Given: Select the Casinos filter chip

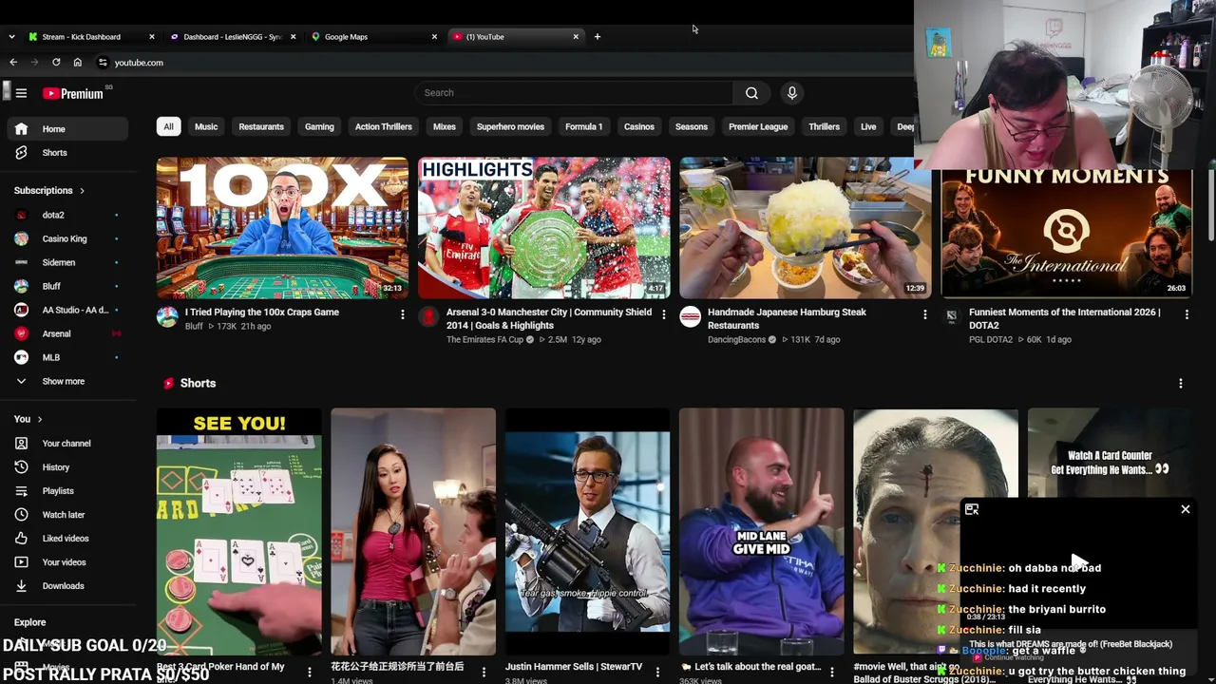Looking at the screenshot, I should 639,127.
